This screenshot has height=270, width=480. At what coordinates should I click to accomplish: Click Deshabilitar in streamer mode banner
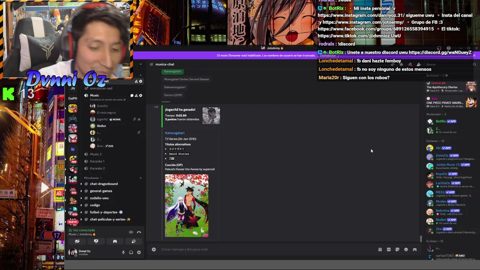click(x=328, y=55)
